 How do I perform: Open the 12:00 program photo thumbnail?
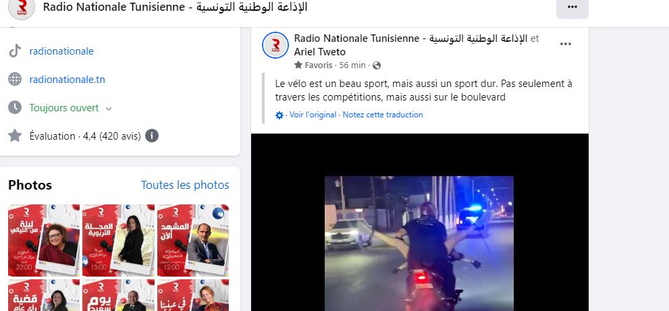193,240
